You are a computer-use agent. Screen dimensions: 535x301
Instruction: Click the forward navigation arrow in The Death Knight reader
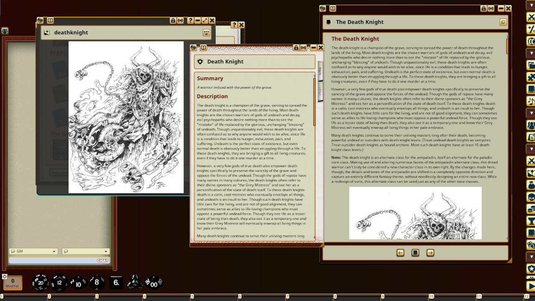430,253
